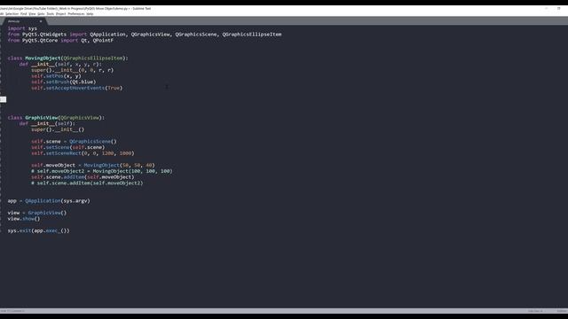Click the self.setPos(x, y) line
Viewport: 568px width, 319px height.
tap(56, 76)
